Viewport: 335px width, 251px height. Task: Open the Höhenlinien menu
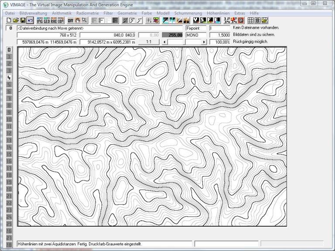219,13
